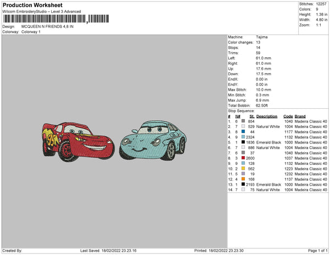Select the gray swatch in stop row 1

(243, 121)
